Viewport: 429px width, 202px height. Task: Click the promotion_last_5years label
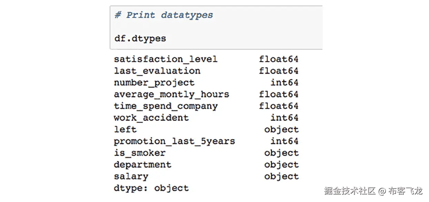click(x=174, y=141)
